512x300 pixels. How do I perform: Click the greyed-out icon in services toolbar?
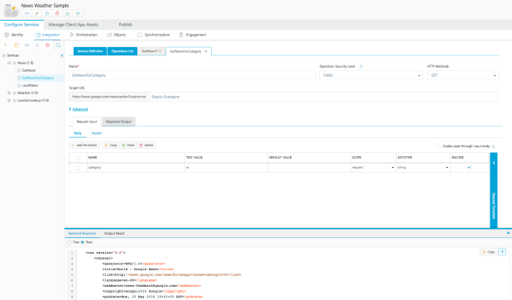37,45
